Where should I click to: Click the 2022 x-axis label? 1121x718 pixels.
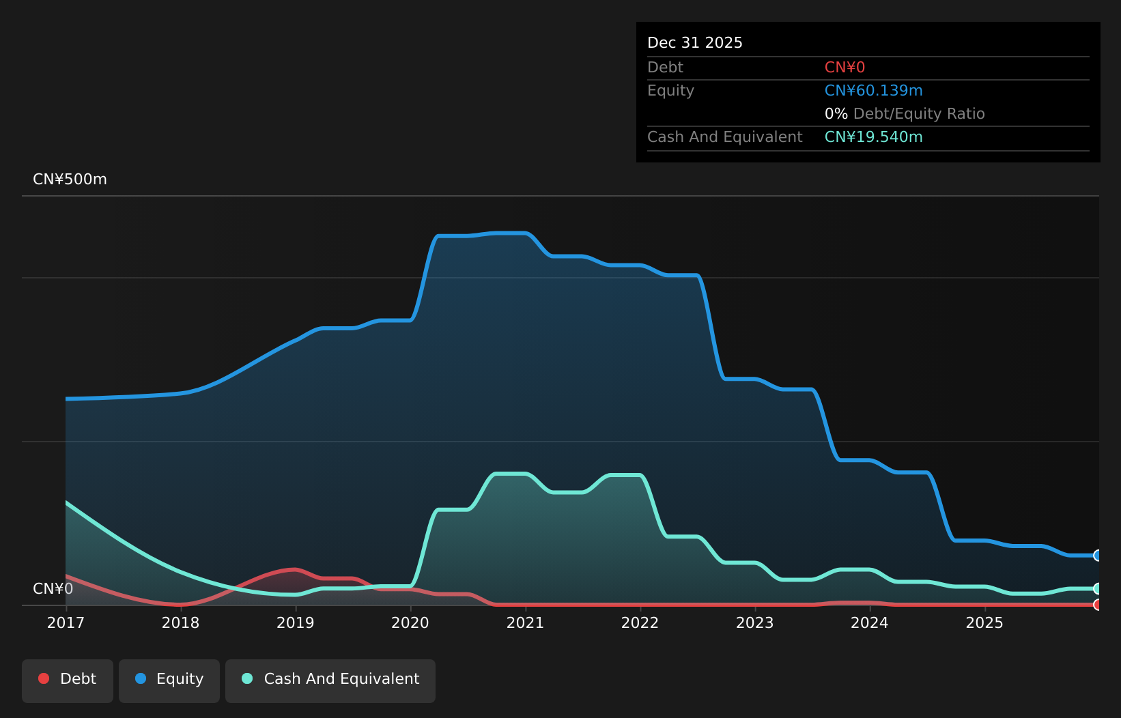click(x=640, y=623)
